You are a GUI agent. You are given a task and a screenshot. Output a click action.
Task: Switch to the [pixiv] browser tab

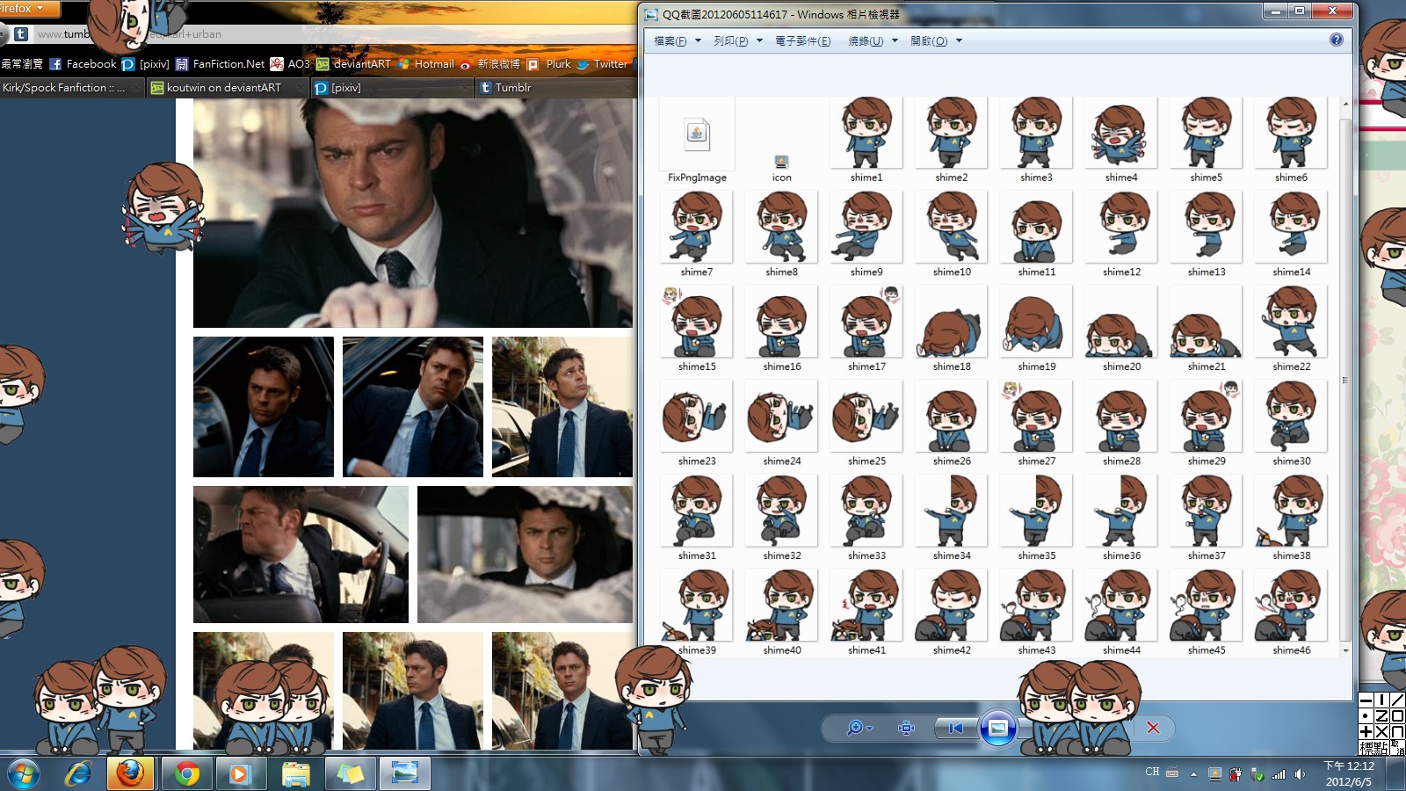pyautogui.click(x=392, y=88)
